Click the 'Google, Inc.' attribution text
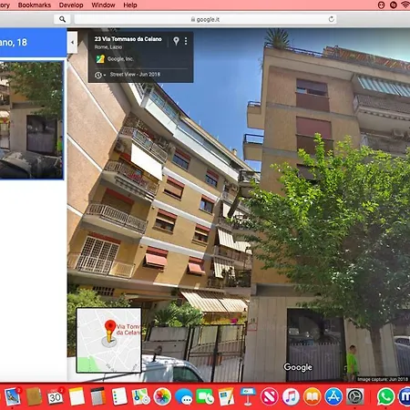410x410 pixels. click(x=120, y=59)
